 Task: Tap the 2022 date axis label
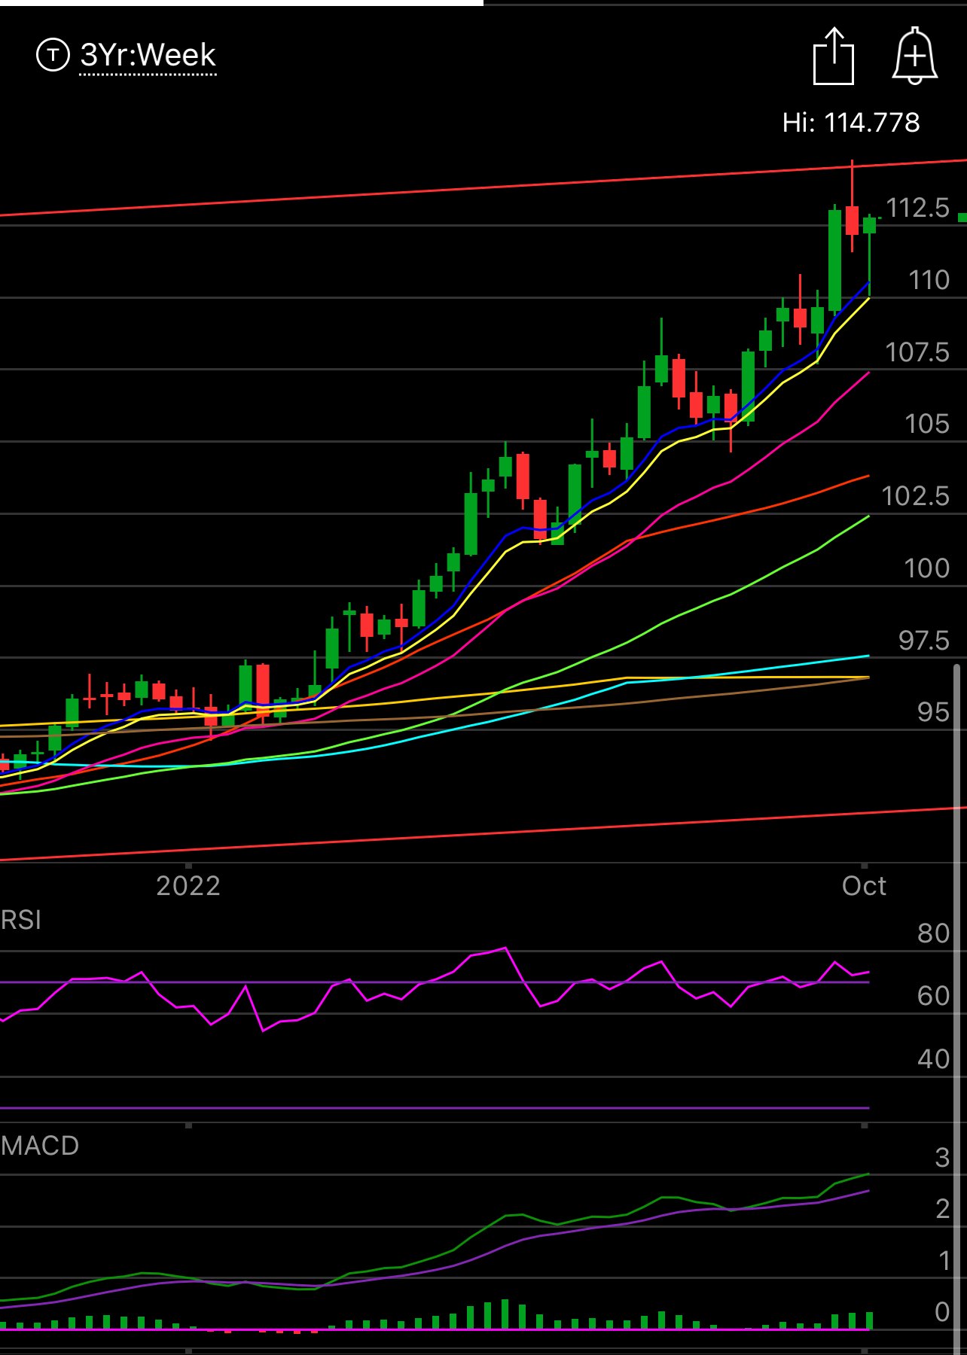188,886
